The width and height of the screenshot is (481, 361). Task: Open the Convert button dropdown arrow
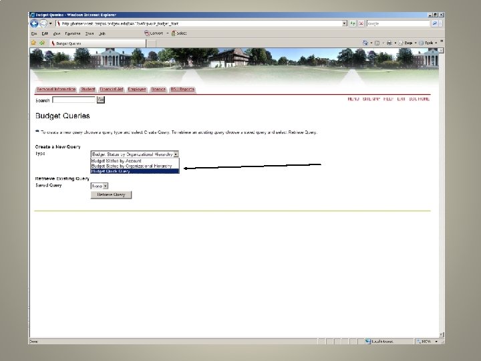coord(168,33)
